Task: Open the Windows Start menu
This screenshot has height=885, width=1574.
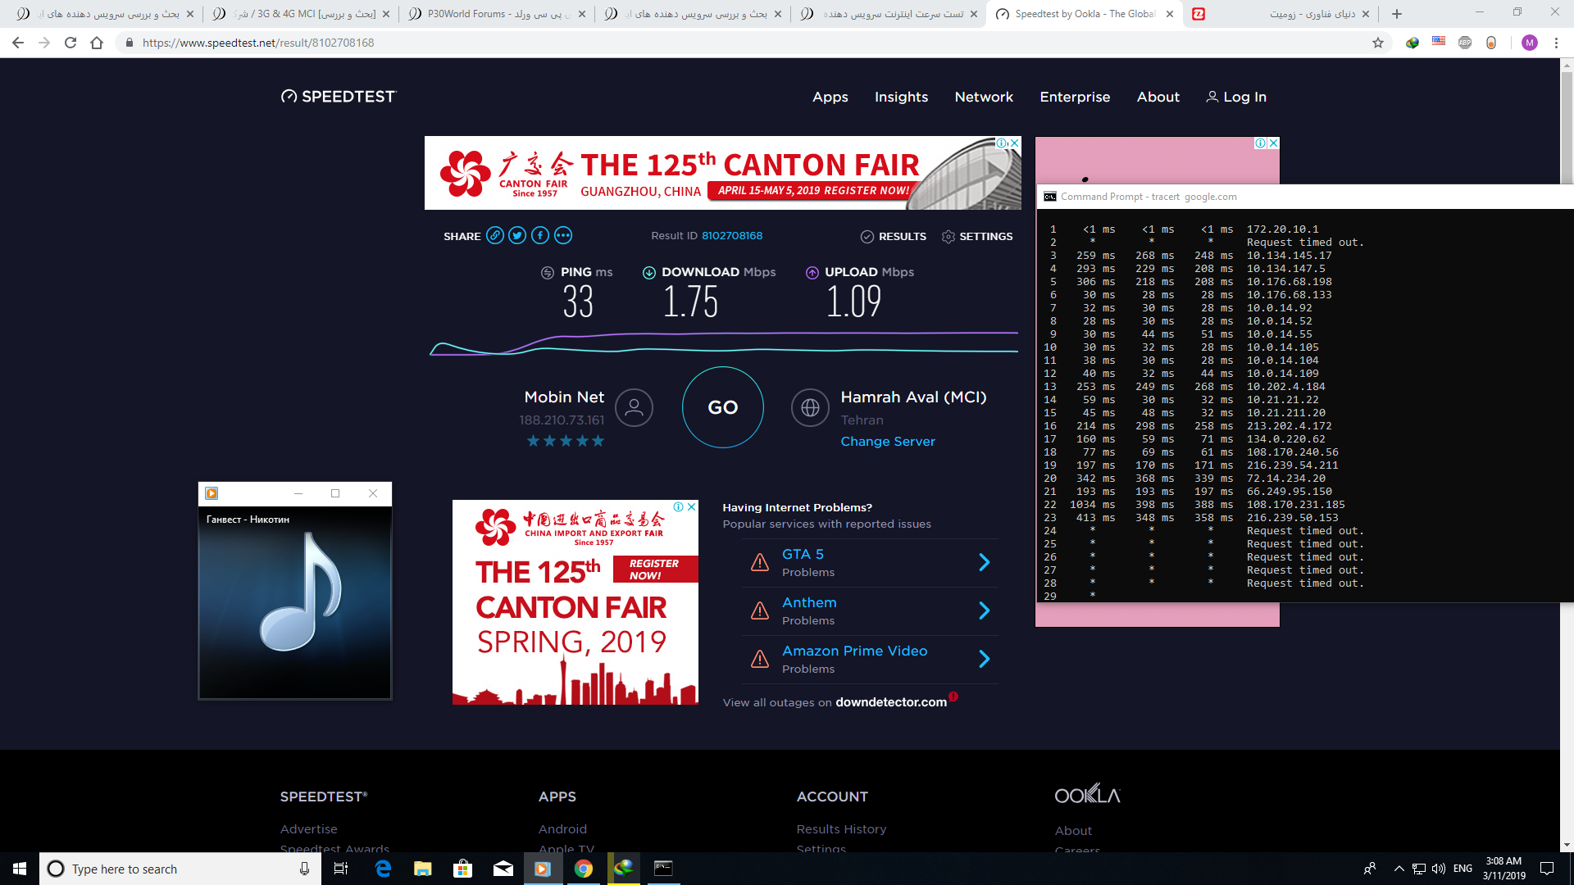Action: [x=20, y=869]
